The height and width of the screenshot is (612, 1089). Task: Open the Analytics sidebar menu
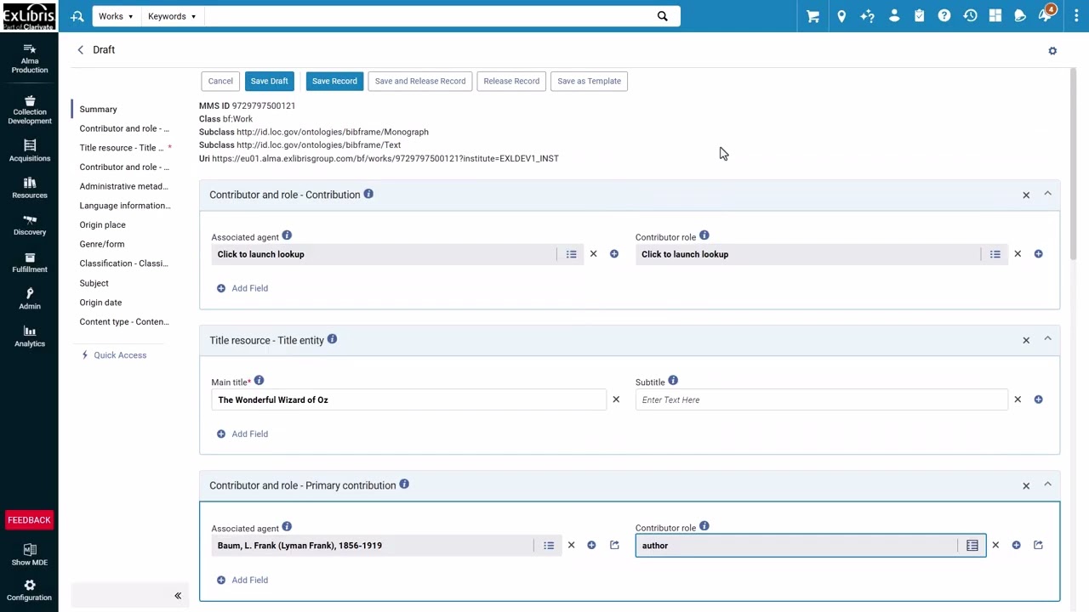point(30,337)
